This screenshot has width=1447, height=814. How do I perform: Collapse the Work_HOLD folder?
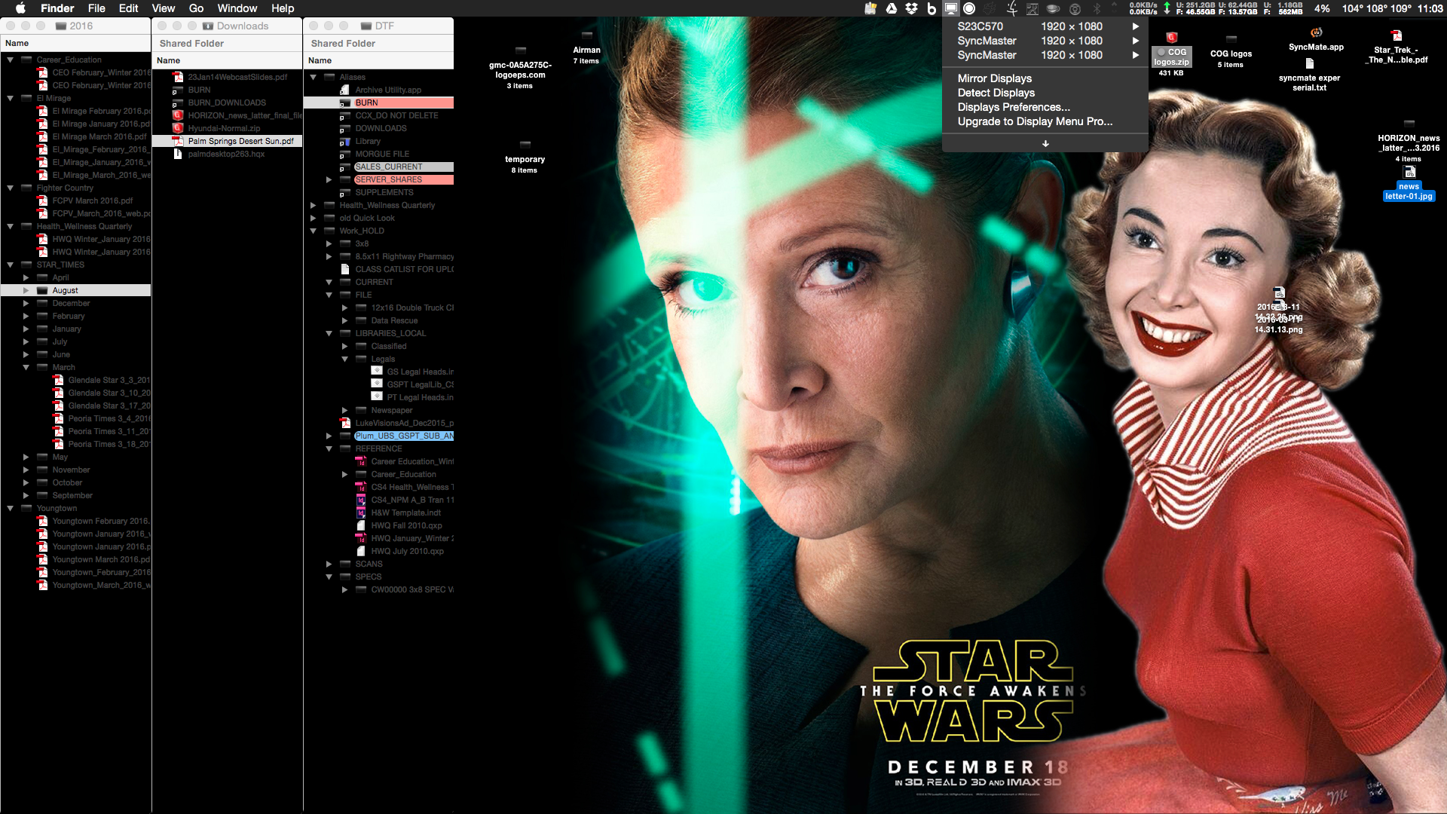[x=314, y=231]
